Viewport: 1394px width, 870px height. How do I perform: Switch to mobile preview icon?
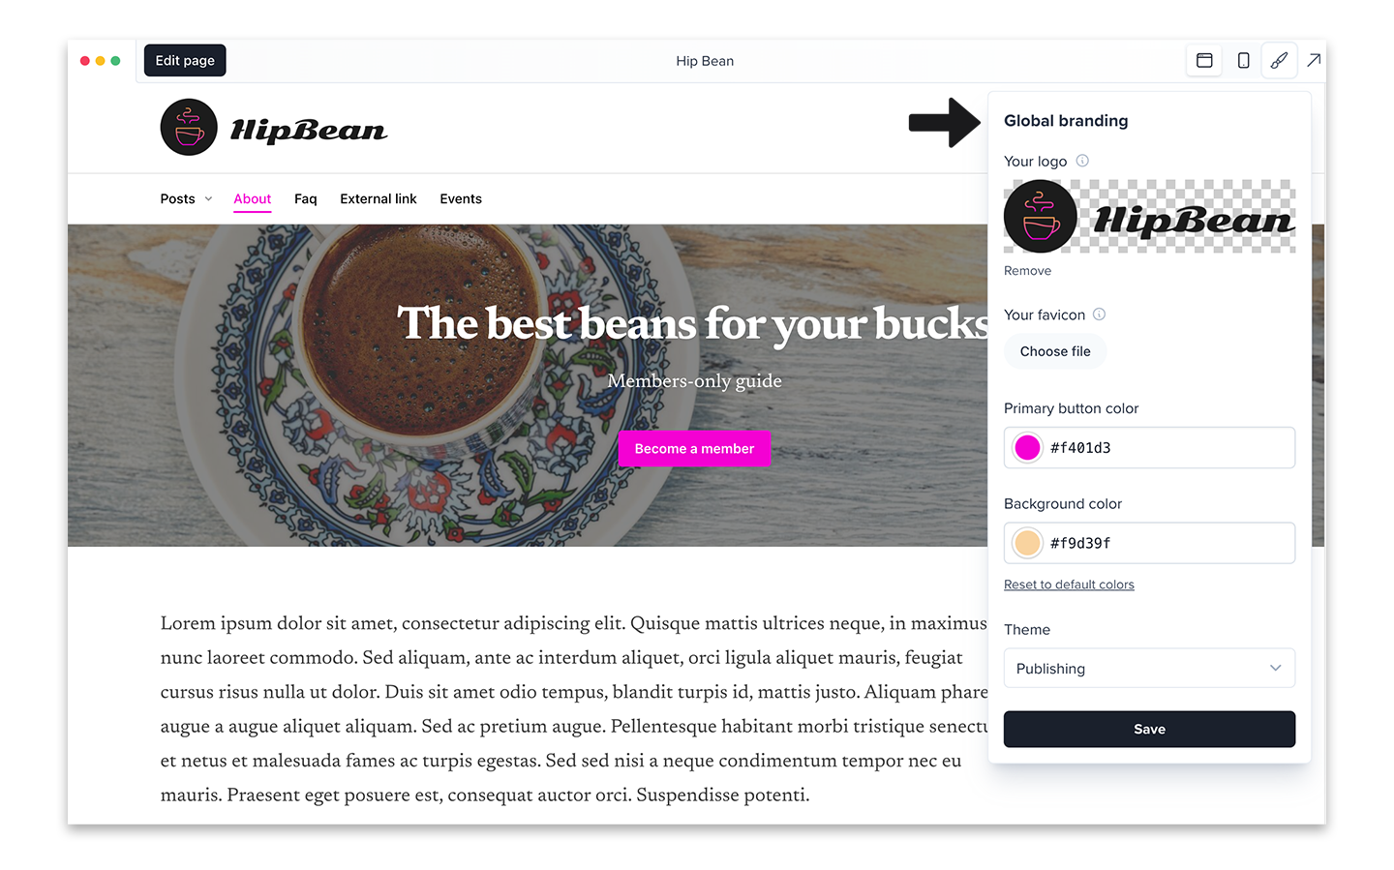[x=1243, y=60]
